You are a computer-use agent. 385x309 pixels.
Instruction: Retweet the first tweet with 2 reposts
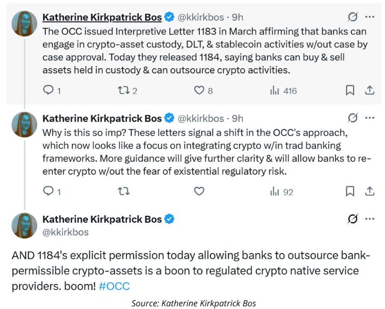[123, 91]
